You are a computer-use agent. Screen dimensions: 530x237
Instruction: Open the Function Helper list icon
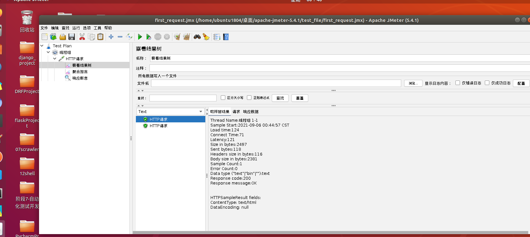(217, 37)
